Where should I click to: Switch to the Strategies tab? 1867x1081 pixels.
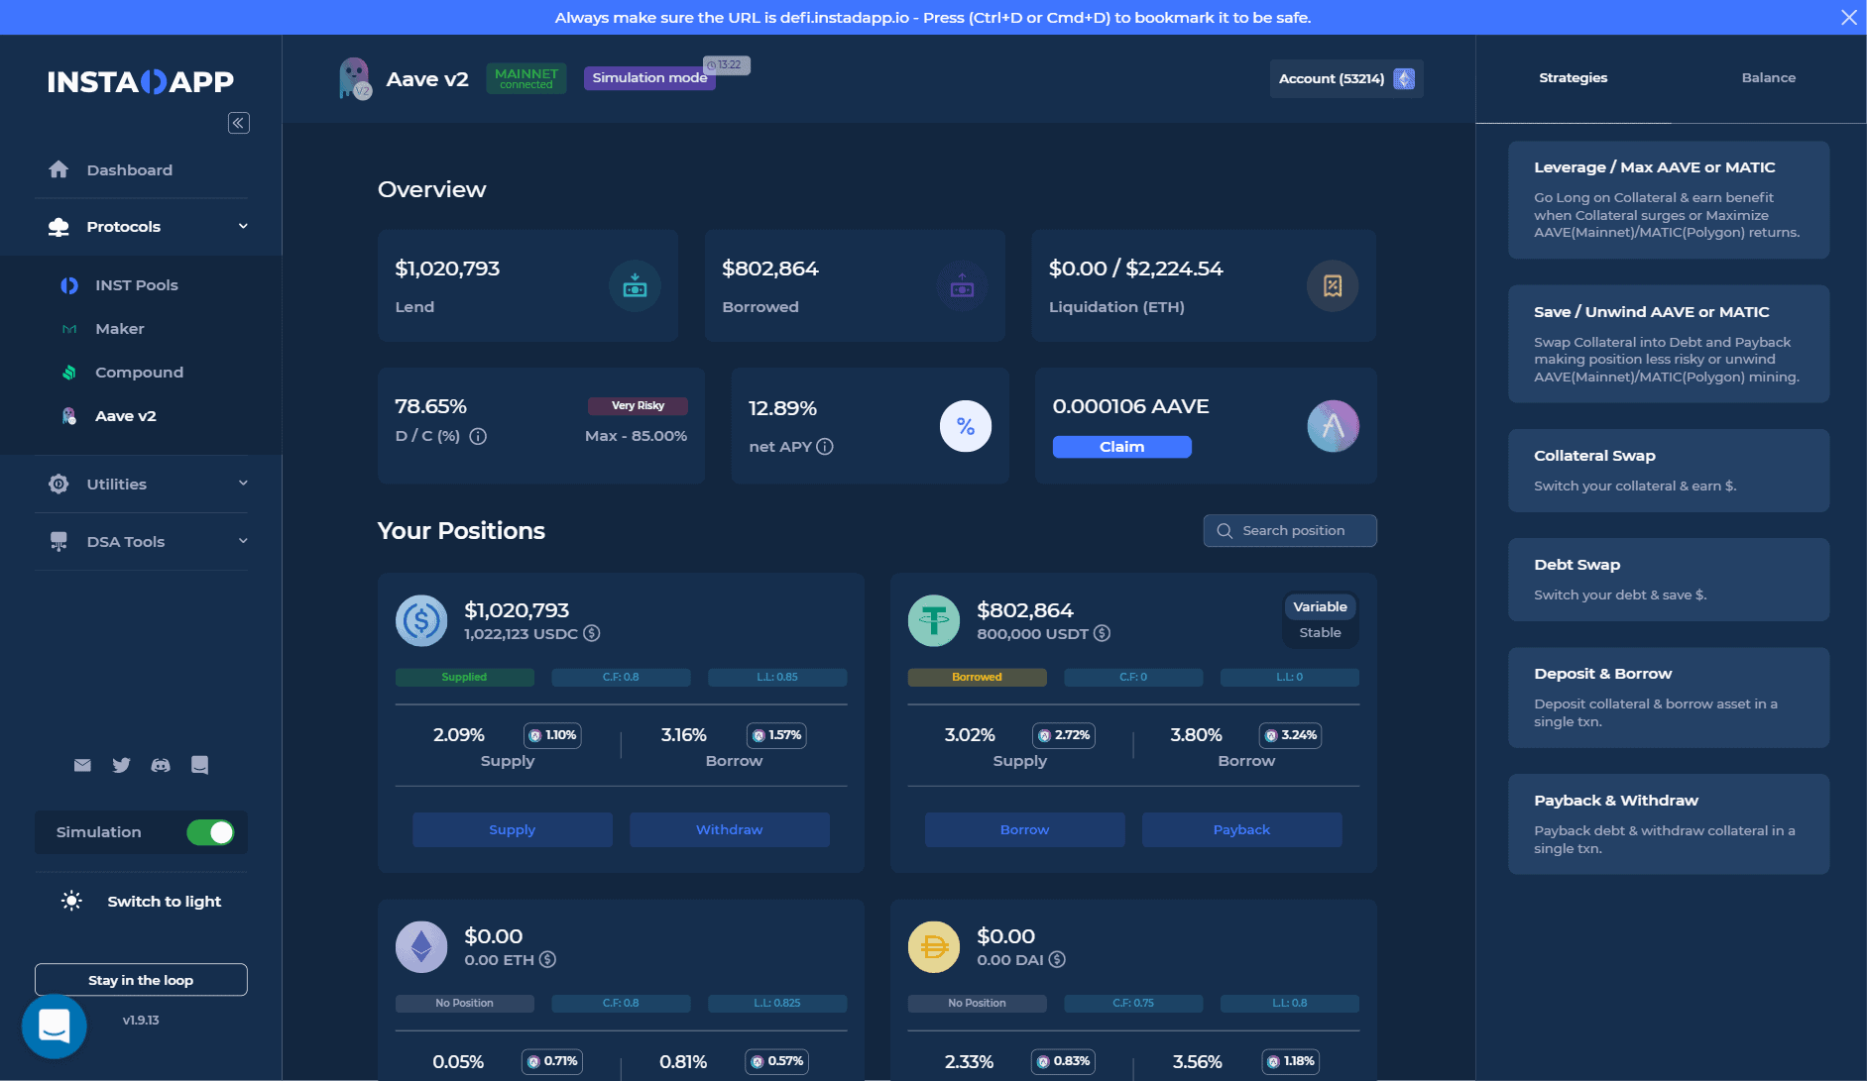click(1573, 78)
